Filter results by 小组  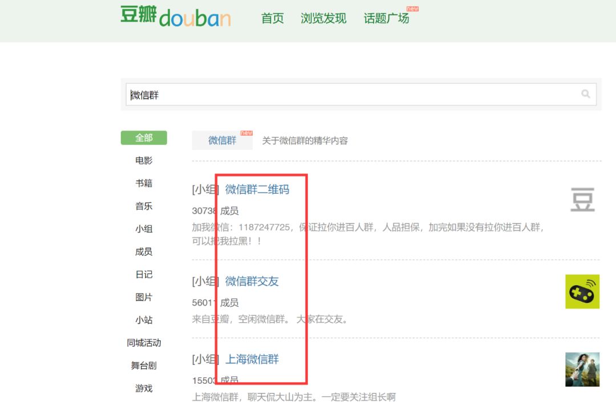point(144,229)
